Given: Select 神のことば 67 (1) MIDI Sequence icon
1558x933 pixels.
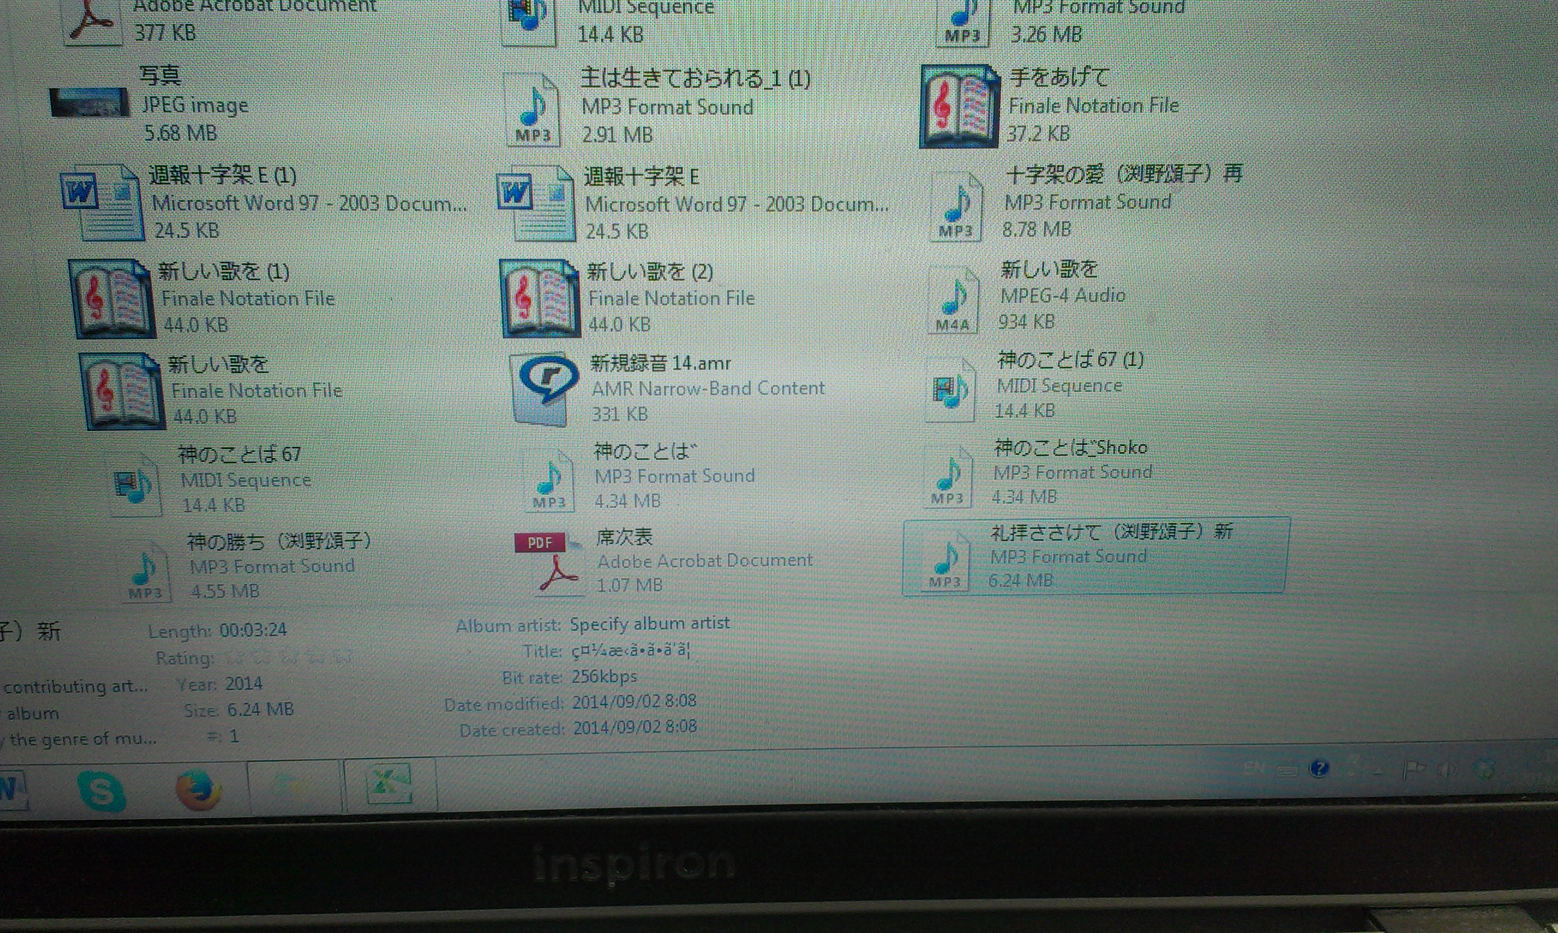Looking at the screenshot, I should click(950, 389).
